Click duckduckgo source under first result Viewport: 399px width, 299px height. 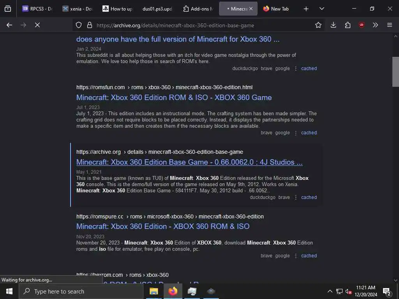pos(245,69)
